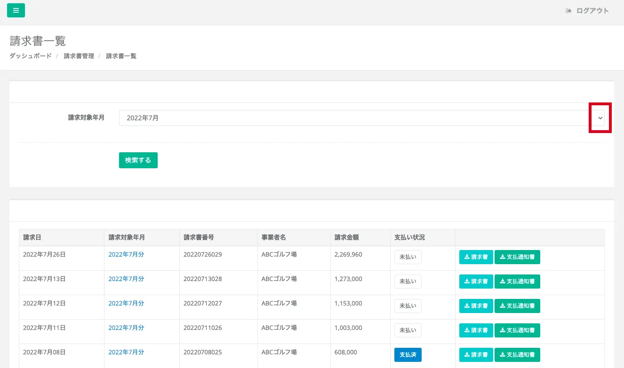The width and height of the screenshot is (624, 368).
Task: Open 2022年7月分 link for 7月12日 invoice
Action: tap(126, 303)
